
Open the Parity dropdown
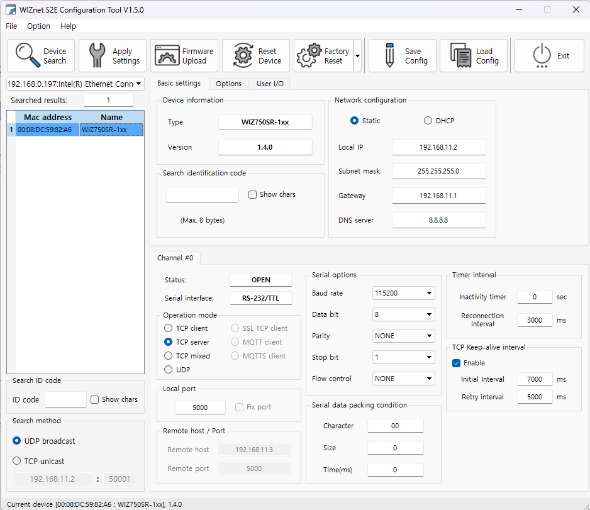click(403, 336)
